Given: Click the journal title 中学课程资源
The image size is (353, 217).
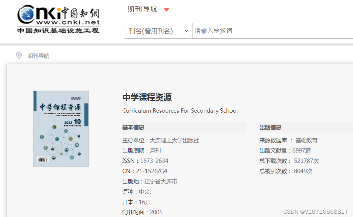Looking at the screenshot, I should [x=147, y=97].
